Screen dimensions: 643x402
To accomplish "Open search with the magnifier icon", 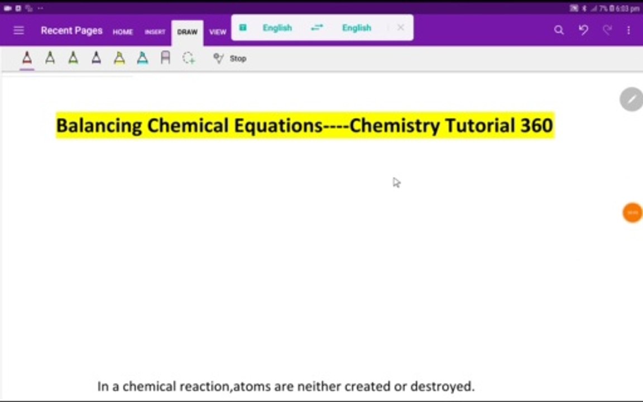I will [559, 30].
